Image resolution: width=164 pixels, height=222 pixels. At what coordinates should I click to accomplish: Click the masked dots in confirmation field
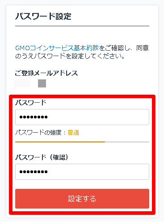pyautogui.click(x=34, y=172)
